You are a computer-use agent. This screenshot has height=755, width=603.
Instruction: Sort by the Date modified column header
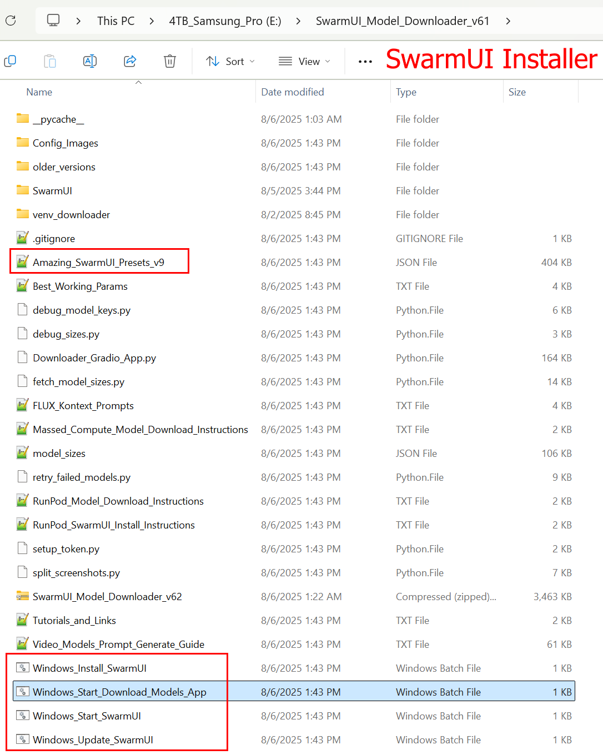click(x=293, y=92)
